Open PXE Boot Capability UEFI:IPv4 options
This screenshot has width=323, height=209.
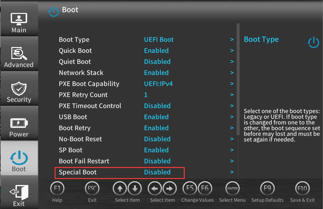158,84
